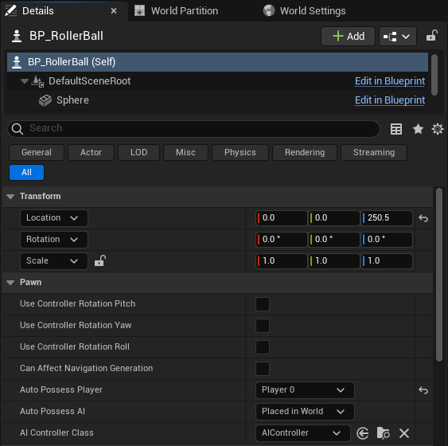Clear the AI Controller Class value

[404, 433]
